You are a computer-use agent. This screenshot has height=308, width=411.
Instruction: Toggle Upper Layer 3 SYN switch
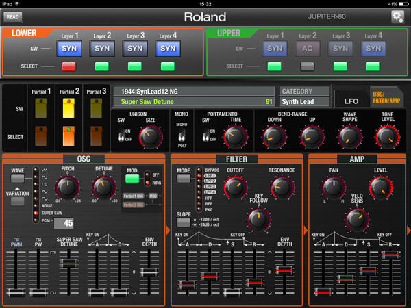(340, 49)
